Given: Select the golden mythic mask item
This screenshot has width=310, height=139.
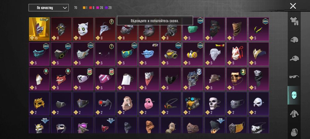Looking at the screenshot, I should pos(39,29).
